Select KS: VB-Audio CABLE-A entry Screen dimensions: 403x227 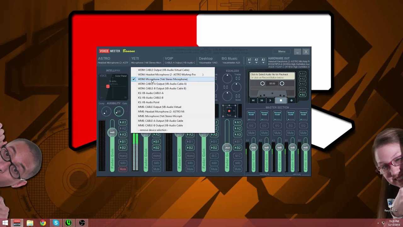pos(173,93)
